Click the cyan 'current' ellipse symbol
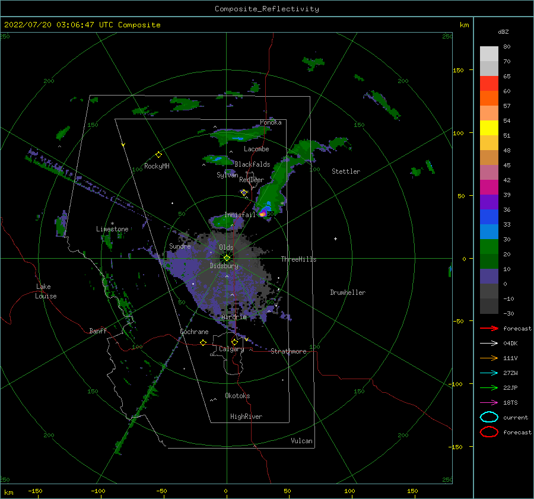Viewport: 534px width, 499px height. [489, 417]
